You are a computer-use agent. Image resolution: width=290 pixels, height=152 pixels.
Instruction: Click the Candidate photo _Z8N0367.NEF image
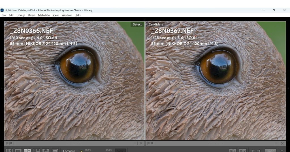click(216, 81)
